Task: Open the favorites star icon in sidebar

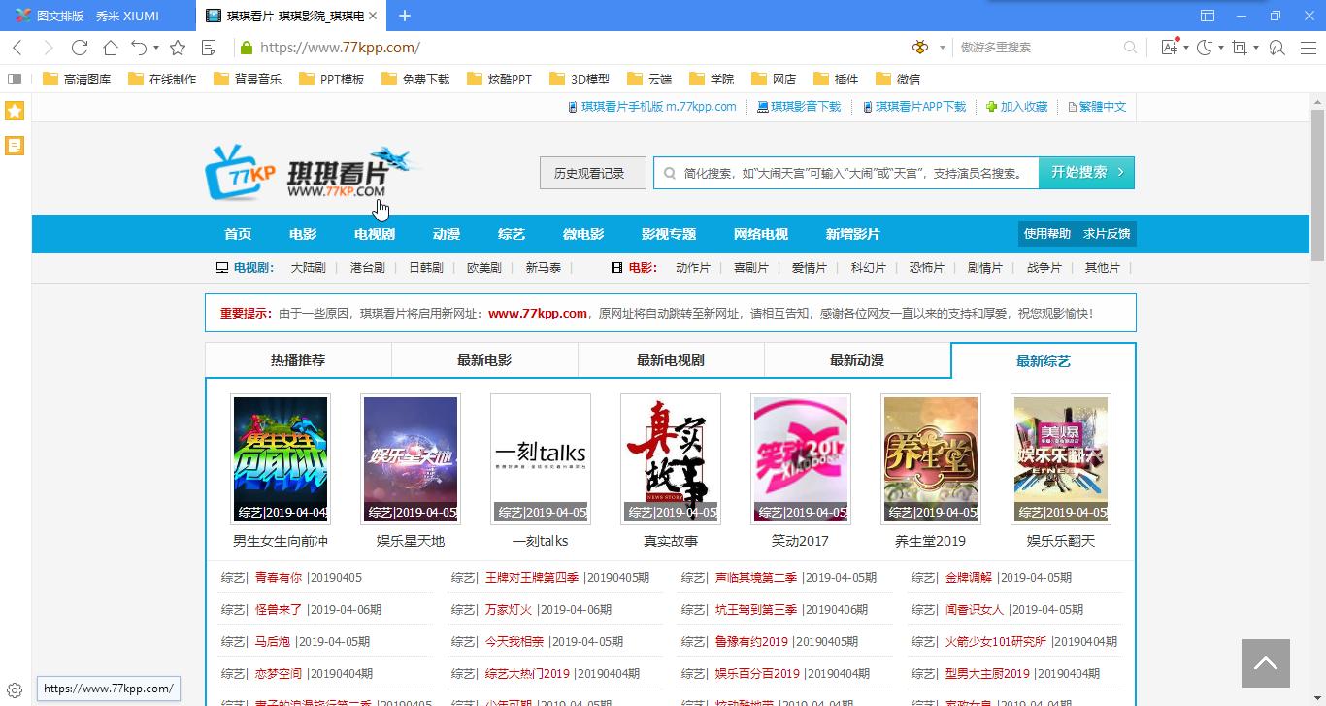Action: point(14,111)
